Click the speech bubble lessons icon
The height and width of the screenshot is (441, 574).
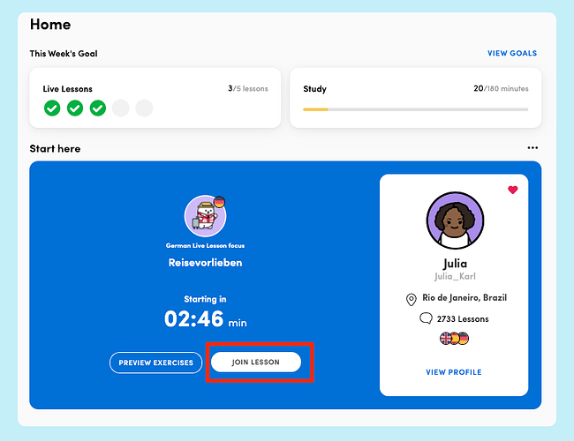[426, 318]
